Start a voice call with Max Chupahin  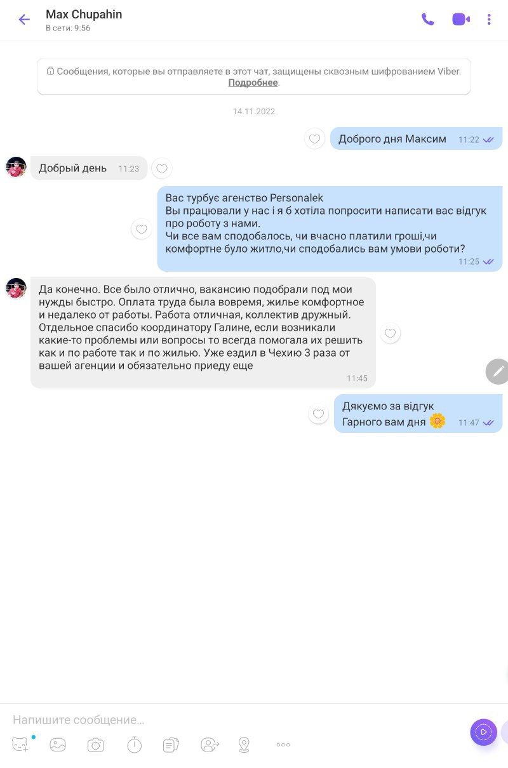click(428, 20)
